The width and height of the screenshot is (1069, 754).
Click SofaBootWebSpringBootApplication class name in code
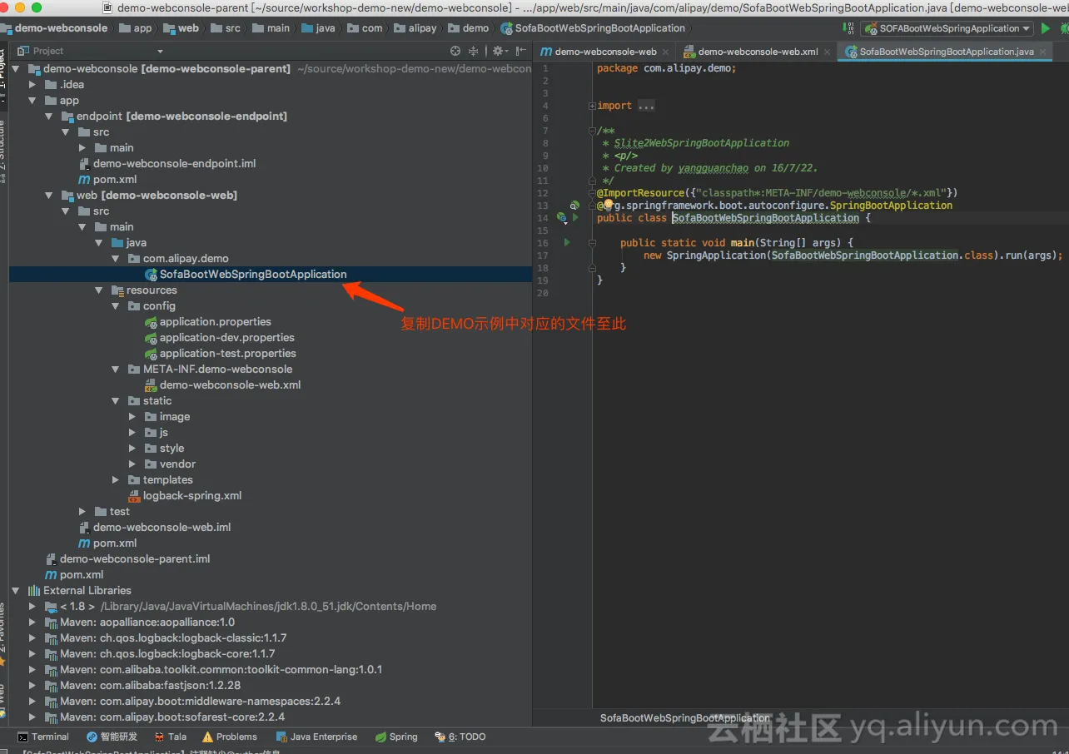765,218
